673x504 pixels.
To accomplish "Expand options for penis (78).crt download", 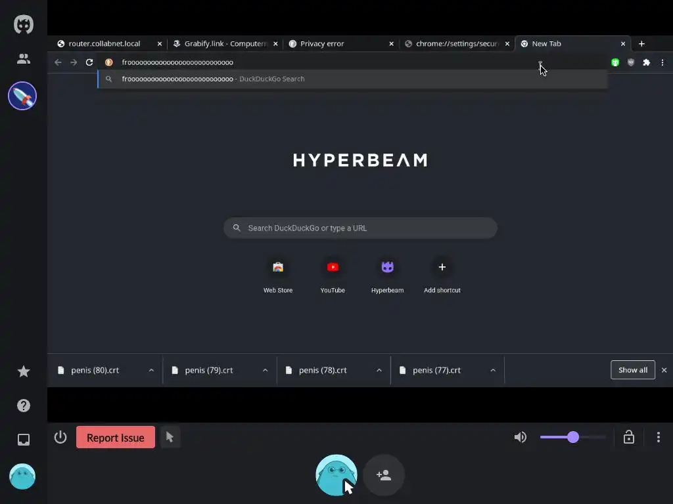I will (379, 370).
